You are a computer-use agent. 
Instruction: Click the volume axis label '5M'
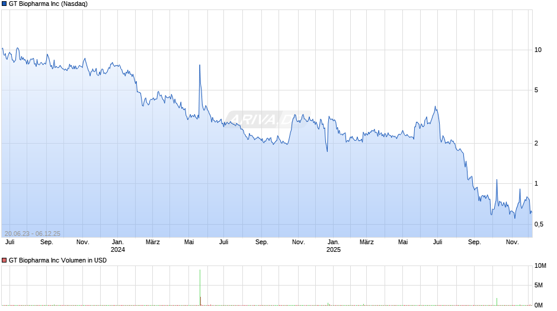coord(539,285)
